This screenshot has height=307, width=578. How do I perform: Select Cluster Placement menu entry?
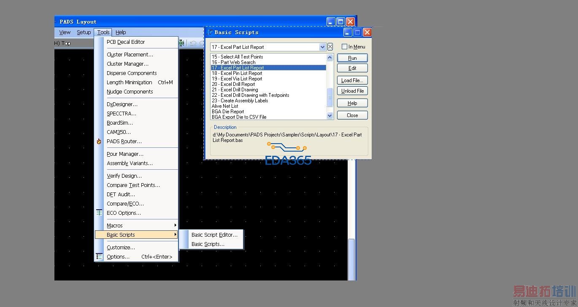[x=136, y=55]
